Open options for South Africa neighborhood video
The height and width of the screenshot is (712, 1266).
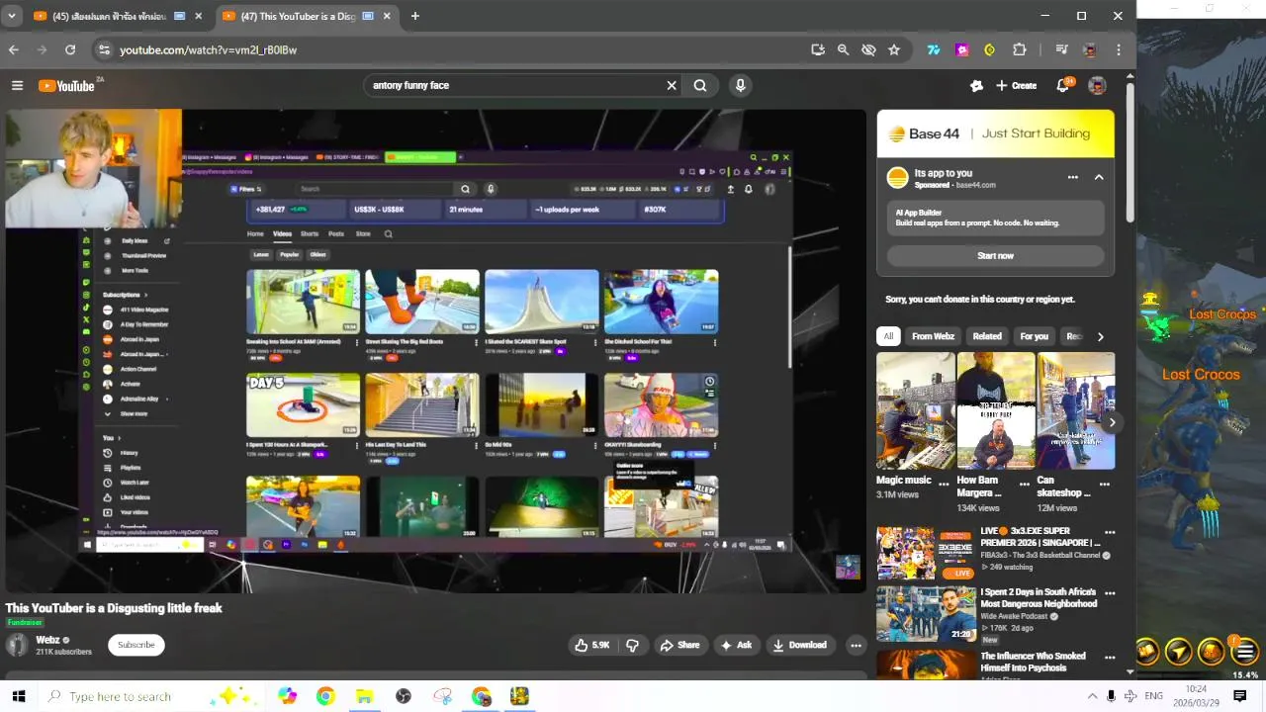(x=1110, y=593)
